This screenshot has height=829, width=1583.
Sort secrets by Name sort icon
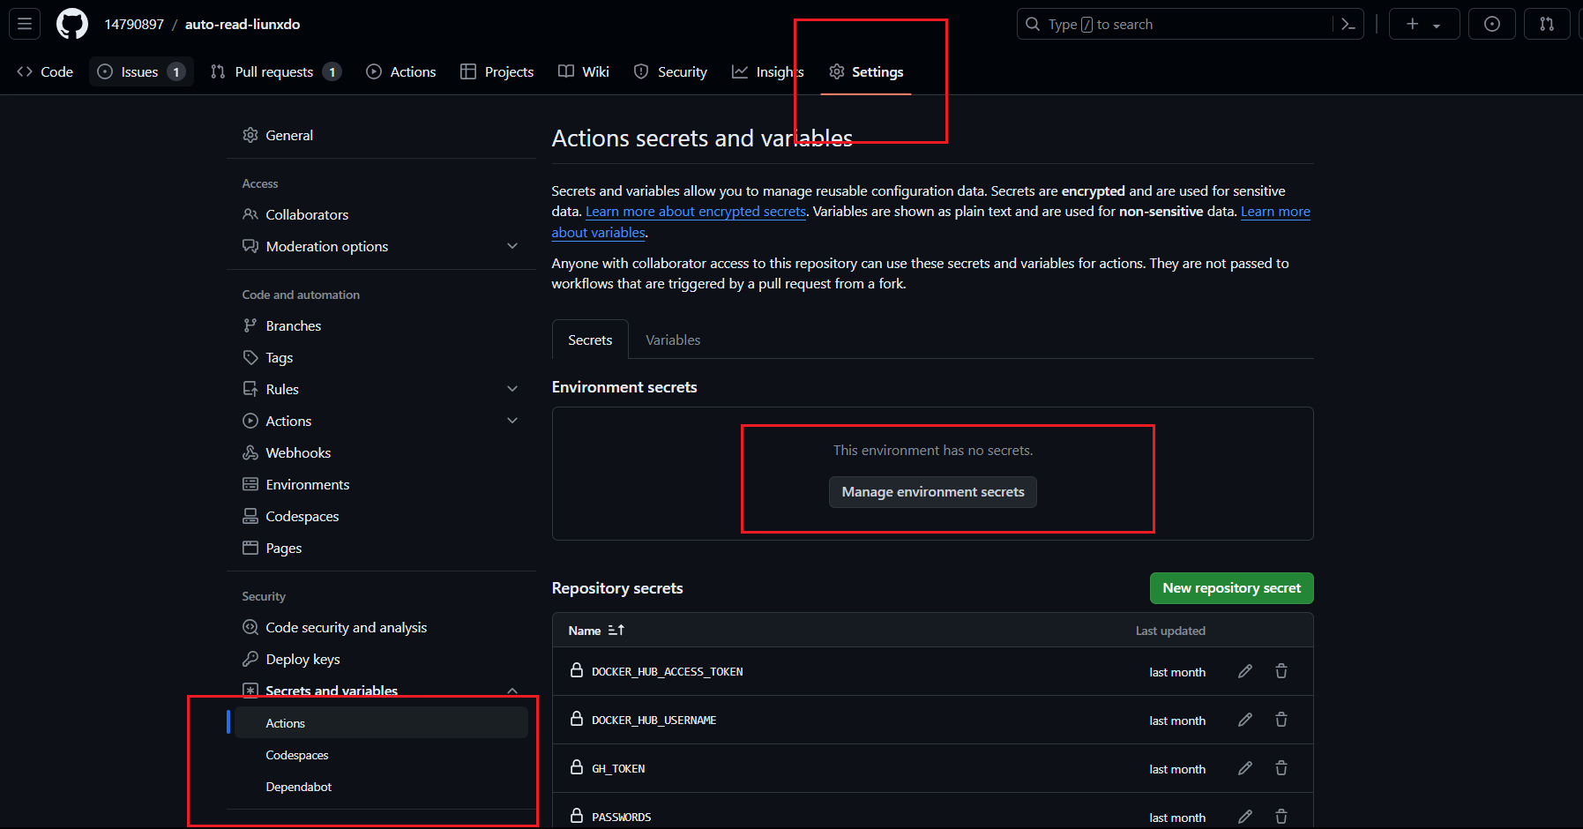click(x=616, y=630)
